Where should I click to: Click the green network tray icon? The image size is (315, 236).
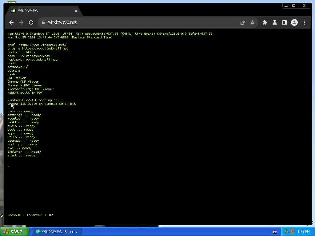click(286, 232)
